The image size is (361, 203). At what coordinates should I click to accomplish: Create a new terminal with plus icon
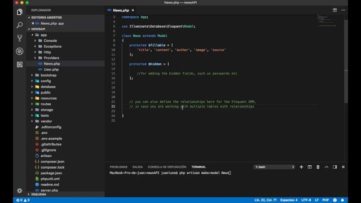click(x=301, y=167)
